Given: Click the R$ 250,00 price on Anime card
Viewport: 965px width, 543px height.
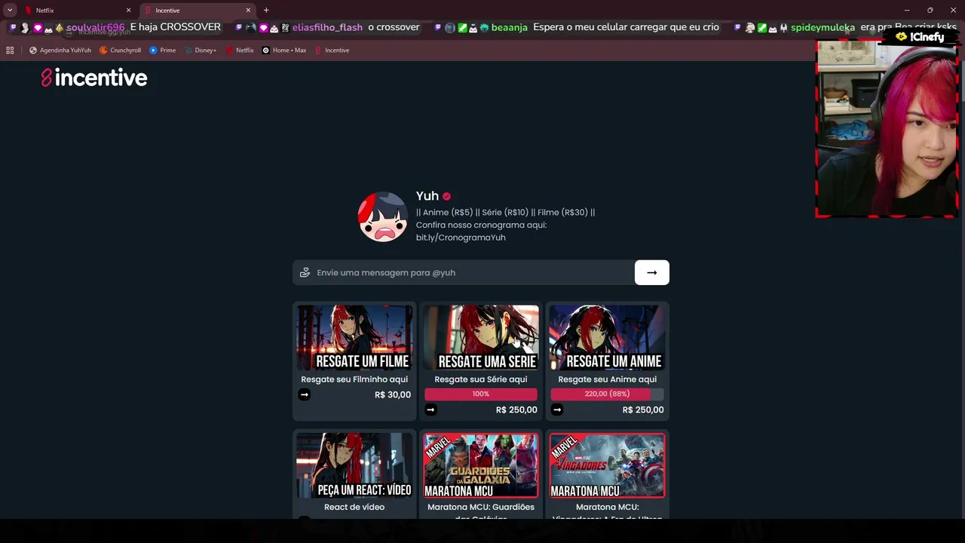Looking at the screenshot, I should [643, 410].
